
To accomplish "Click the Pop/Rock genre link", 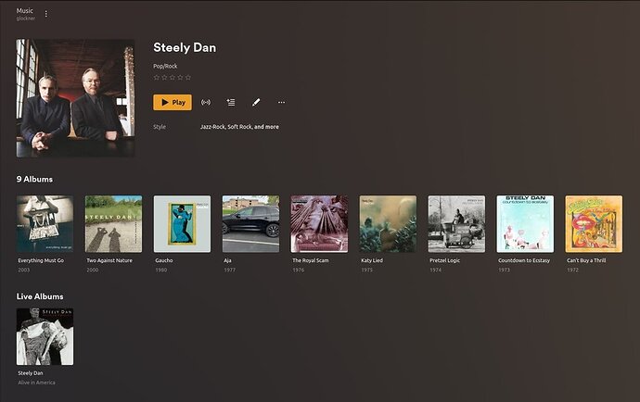I will [165, 66].
